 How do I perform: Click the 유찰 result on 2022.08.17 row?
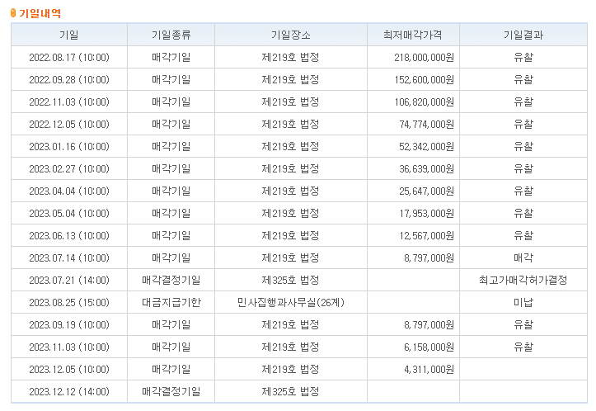[523, 58]
